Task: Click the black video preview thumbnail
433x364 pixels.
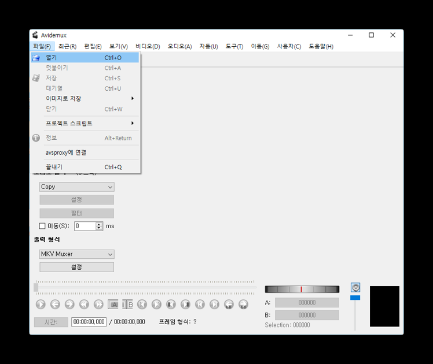Action: pyautogui.click(x=385, y=306)
